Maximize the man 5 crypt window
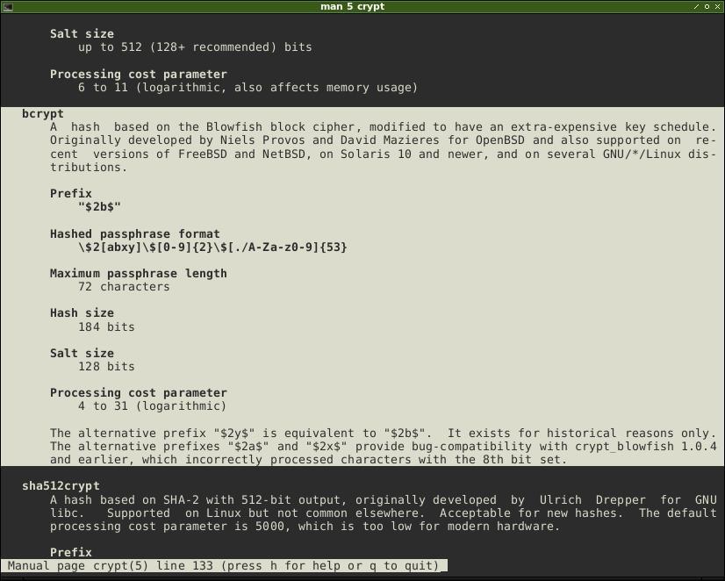The image size is (725, 581). [x=707, y=6]
